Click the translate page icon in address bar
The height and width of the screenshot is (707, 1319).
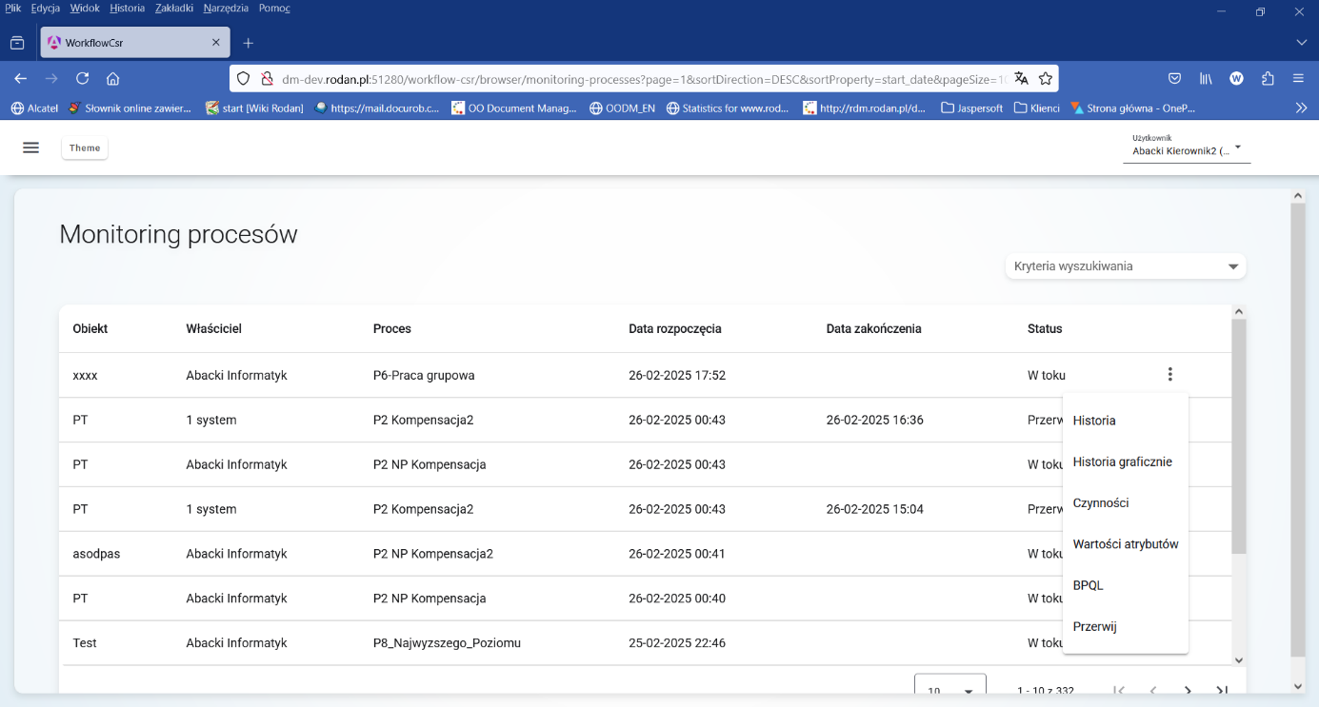click(x=1022, y=79)
